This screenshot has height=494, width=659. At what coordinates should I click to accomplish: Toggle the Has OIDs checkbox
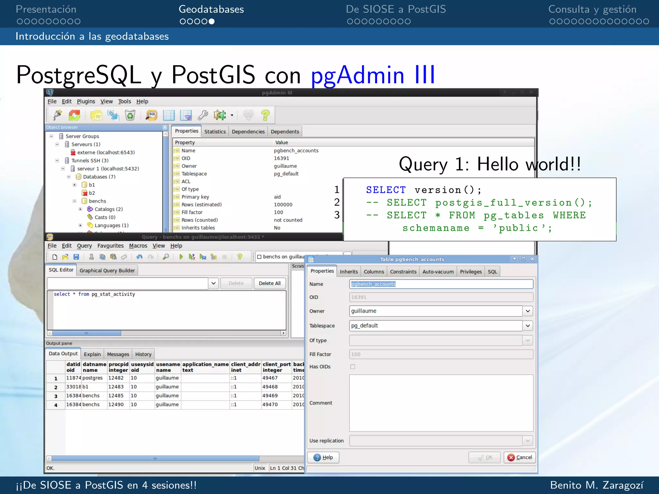click(x=353, y=367)
